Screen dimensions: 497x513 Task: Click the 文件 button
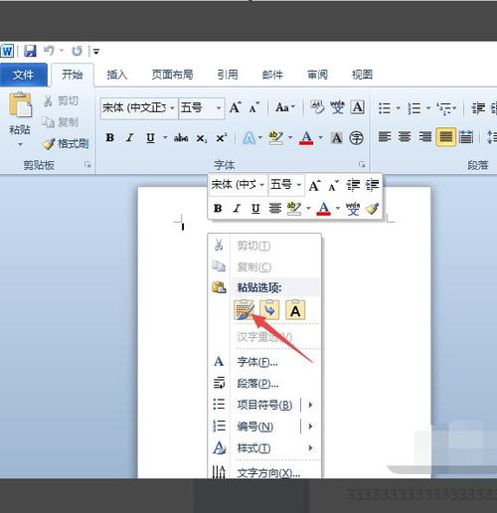coord(23,75)
